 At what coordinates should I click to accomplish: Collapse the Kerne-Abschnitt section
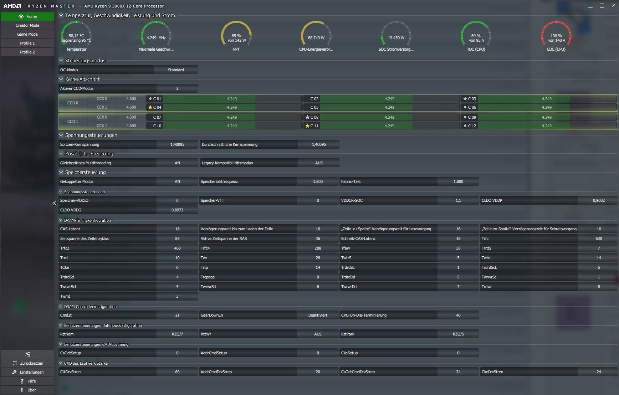[x=61, y=79]
